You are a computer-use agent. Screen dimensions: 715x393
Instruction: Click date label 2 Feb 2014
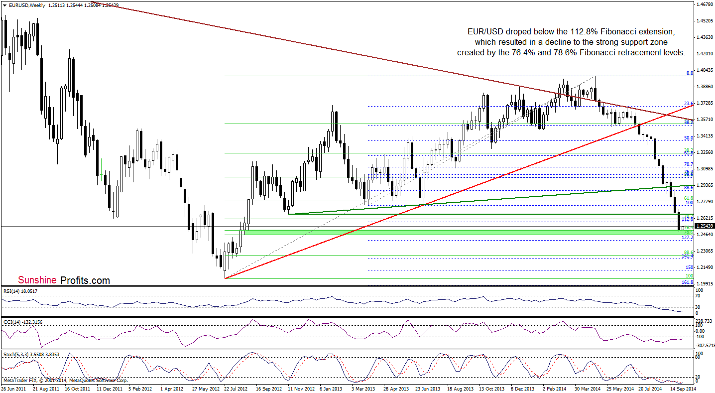[x=555, y=388]
